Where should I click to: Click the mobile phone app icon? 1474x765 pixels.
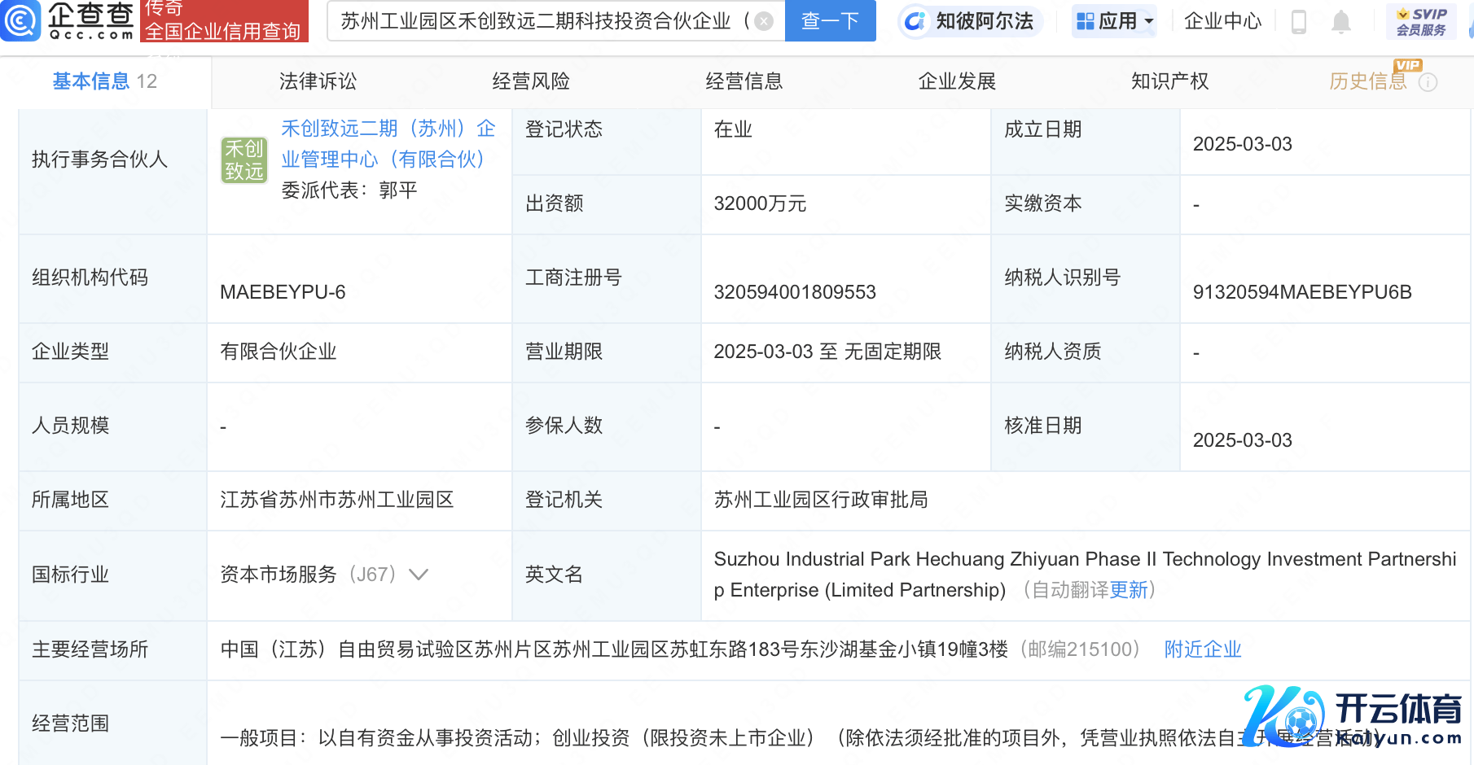point(1299,22)
